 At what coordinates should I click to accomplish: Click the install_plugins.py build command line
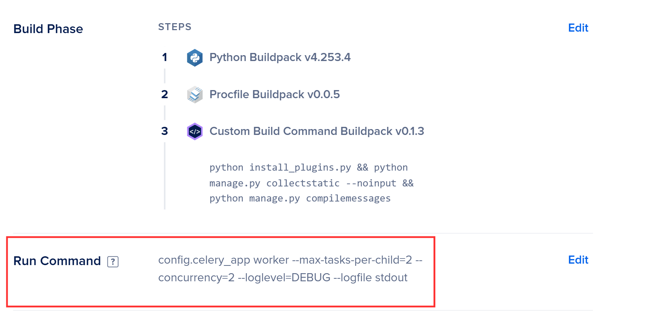click(x=308, y=167)
